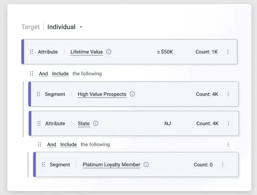This screenshot has height=195, width=257.
Task: Open the Target Individual dropdown
Action: [x=65, y=27]
